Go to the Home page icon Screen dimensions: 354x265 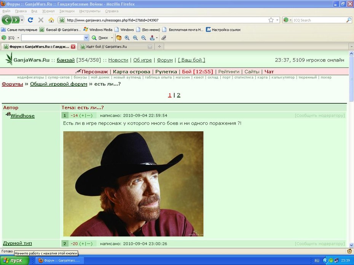click(x=51, y=20)
